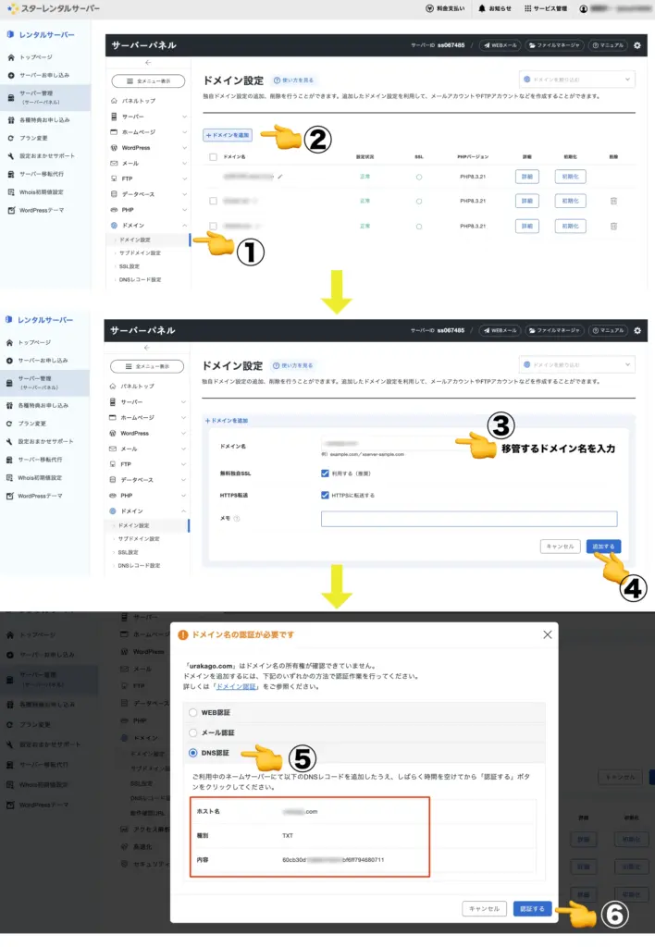Click the user account icon in header
Image resolution: width=655 pixels, height=947 pixels.
583,9
